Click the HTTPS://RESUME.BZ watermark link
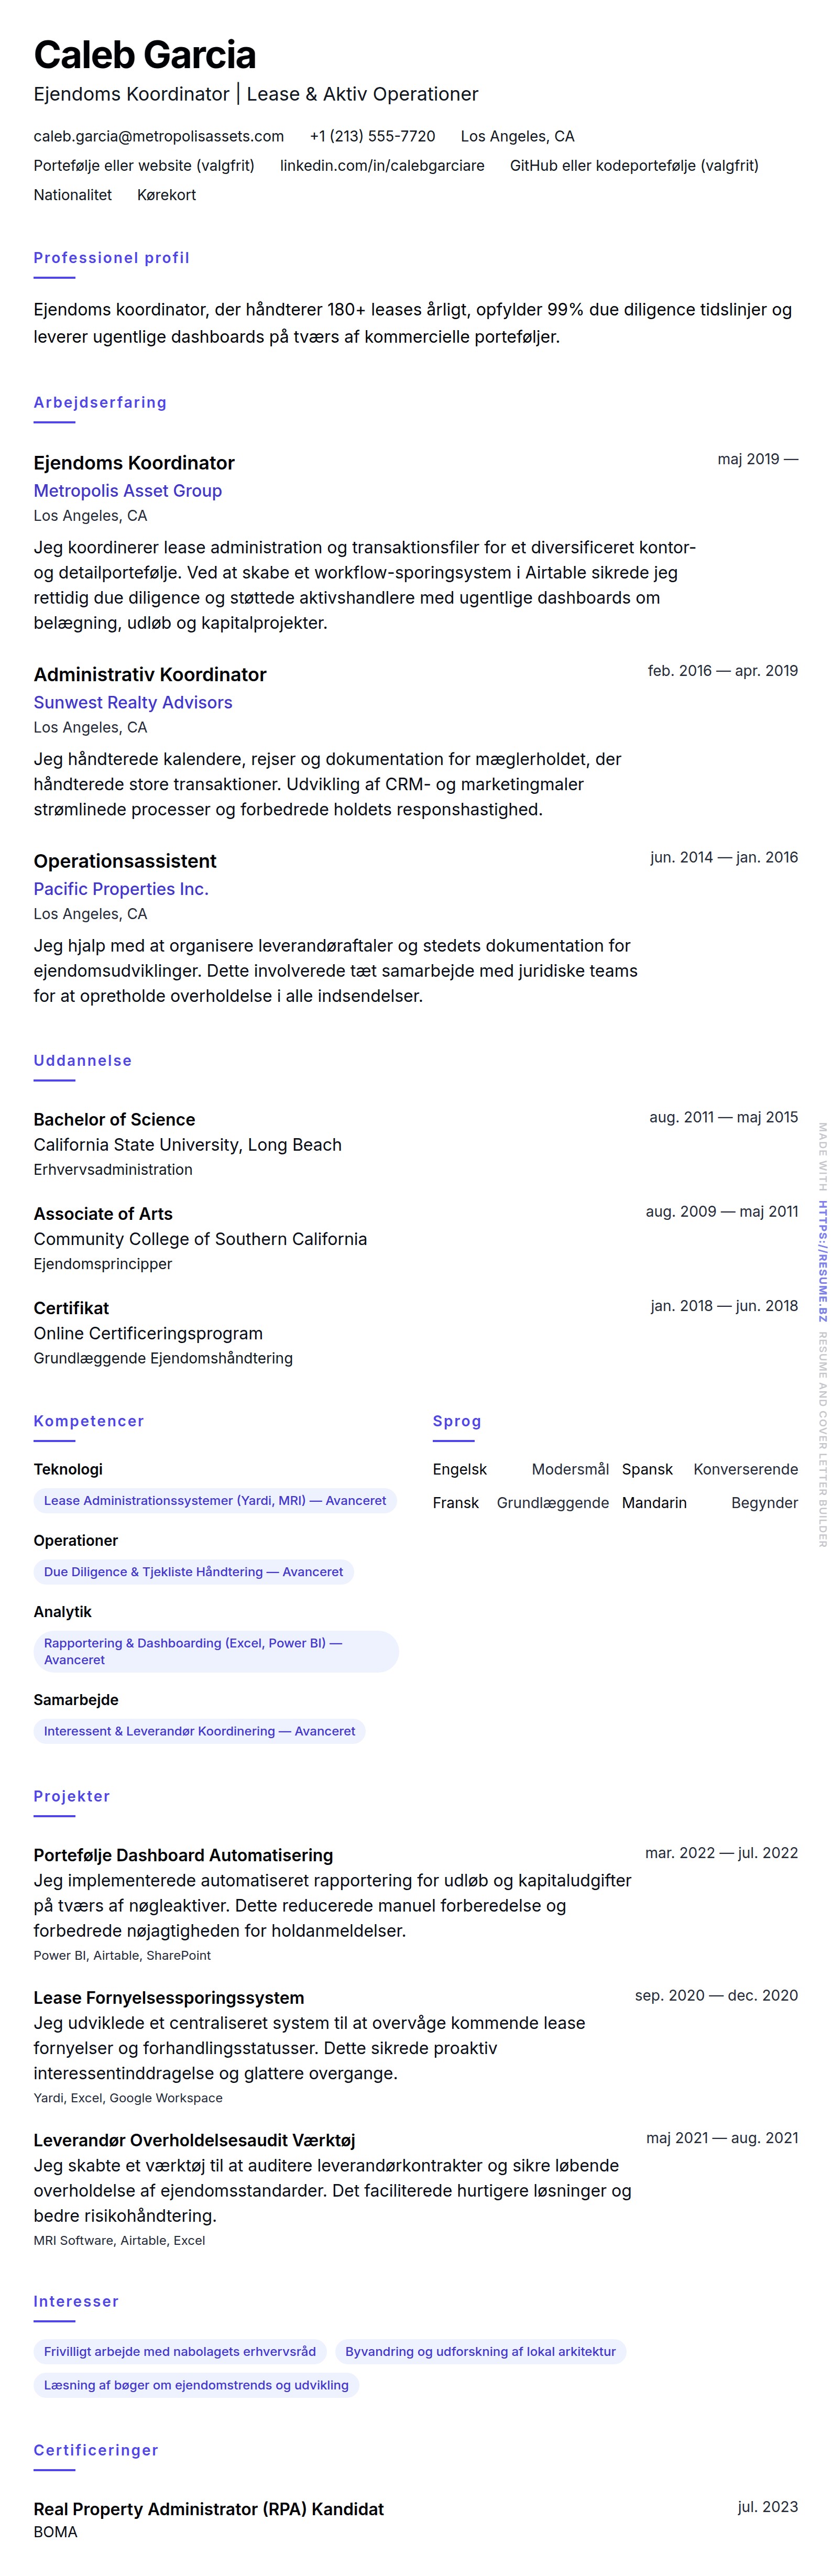The height and width of the screenshot is (2576, 832). click(x=822, y=1261)
